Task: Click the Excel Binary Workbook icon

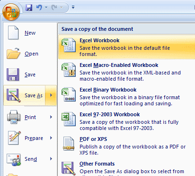Action: [69, 94]
